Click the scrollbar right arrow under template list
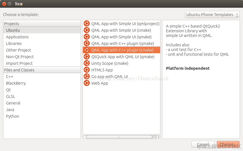 (x=159, y=137)
